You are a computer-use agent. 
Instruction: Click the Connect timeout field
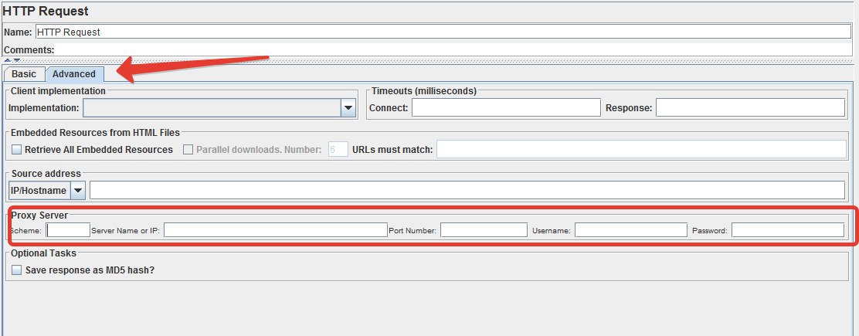point(506,108)
